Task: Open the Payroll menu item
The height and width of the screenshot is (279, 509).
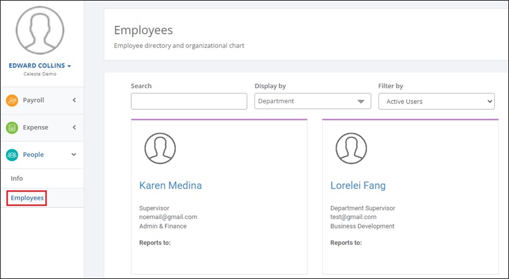Action: [42, 100]
